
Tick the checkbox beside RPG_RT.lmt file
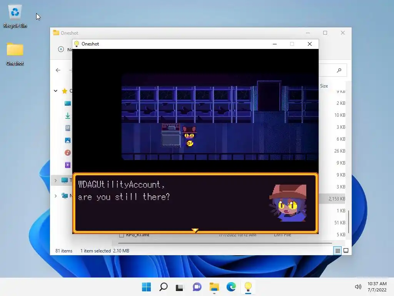122,235
